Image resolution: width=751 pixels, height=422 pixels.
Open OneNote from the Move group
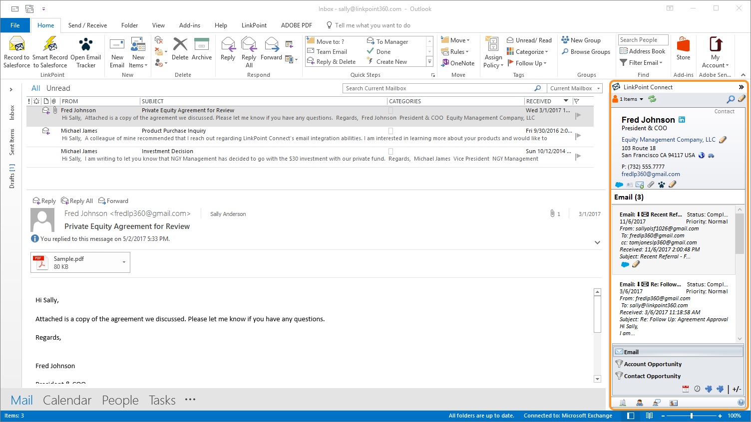(x=457, y=63)
